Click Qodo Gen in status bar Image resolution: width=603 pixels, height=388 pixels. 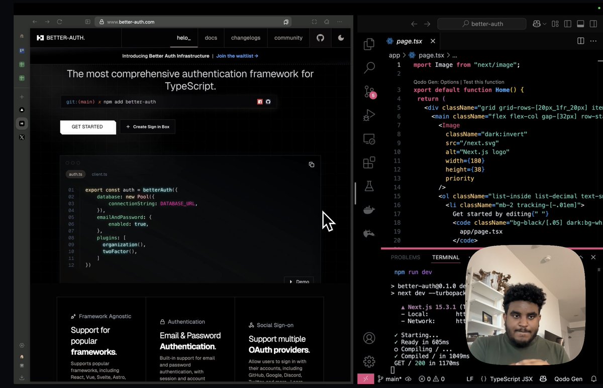568,379
